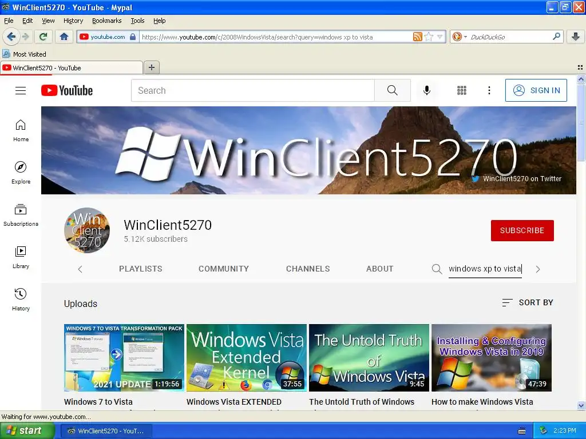Open Library in the YouTube sidebar
586x439 pixels.
pyautogui.click(x=21, y=258)
